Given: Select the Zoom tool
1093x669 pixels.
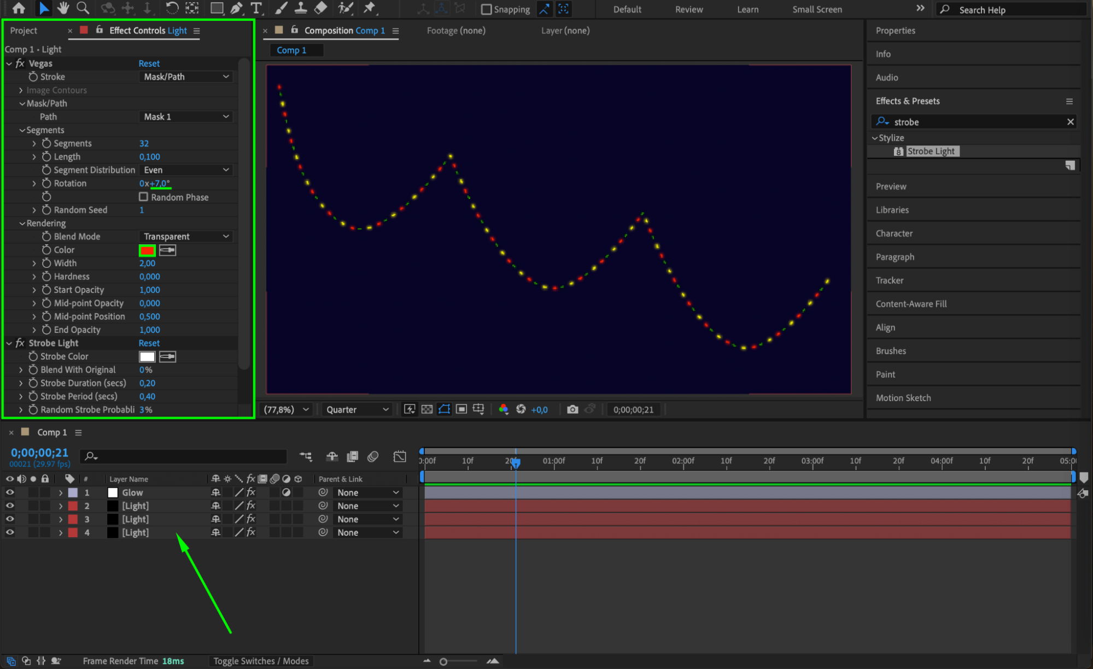Looking at the screenshot, I should 83,8.
